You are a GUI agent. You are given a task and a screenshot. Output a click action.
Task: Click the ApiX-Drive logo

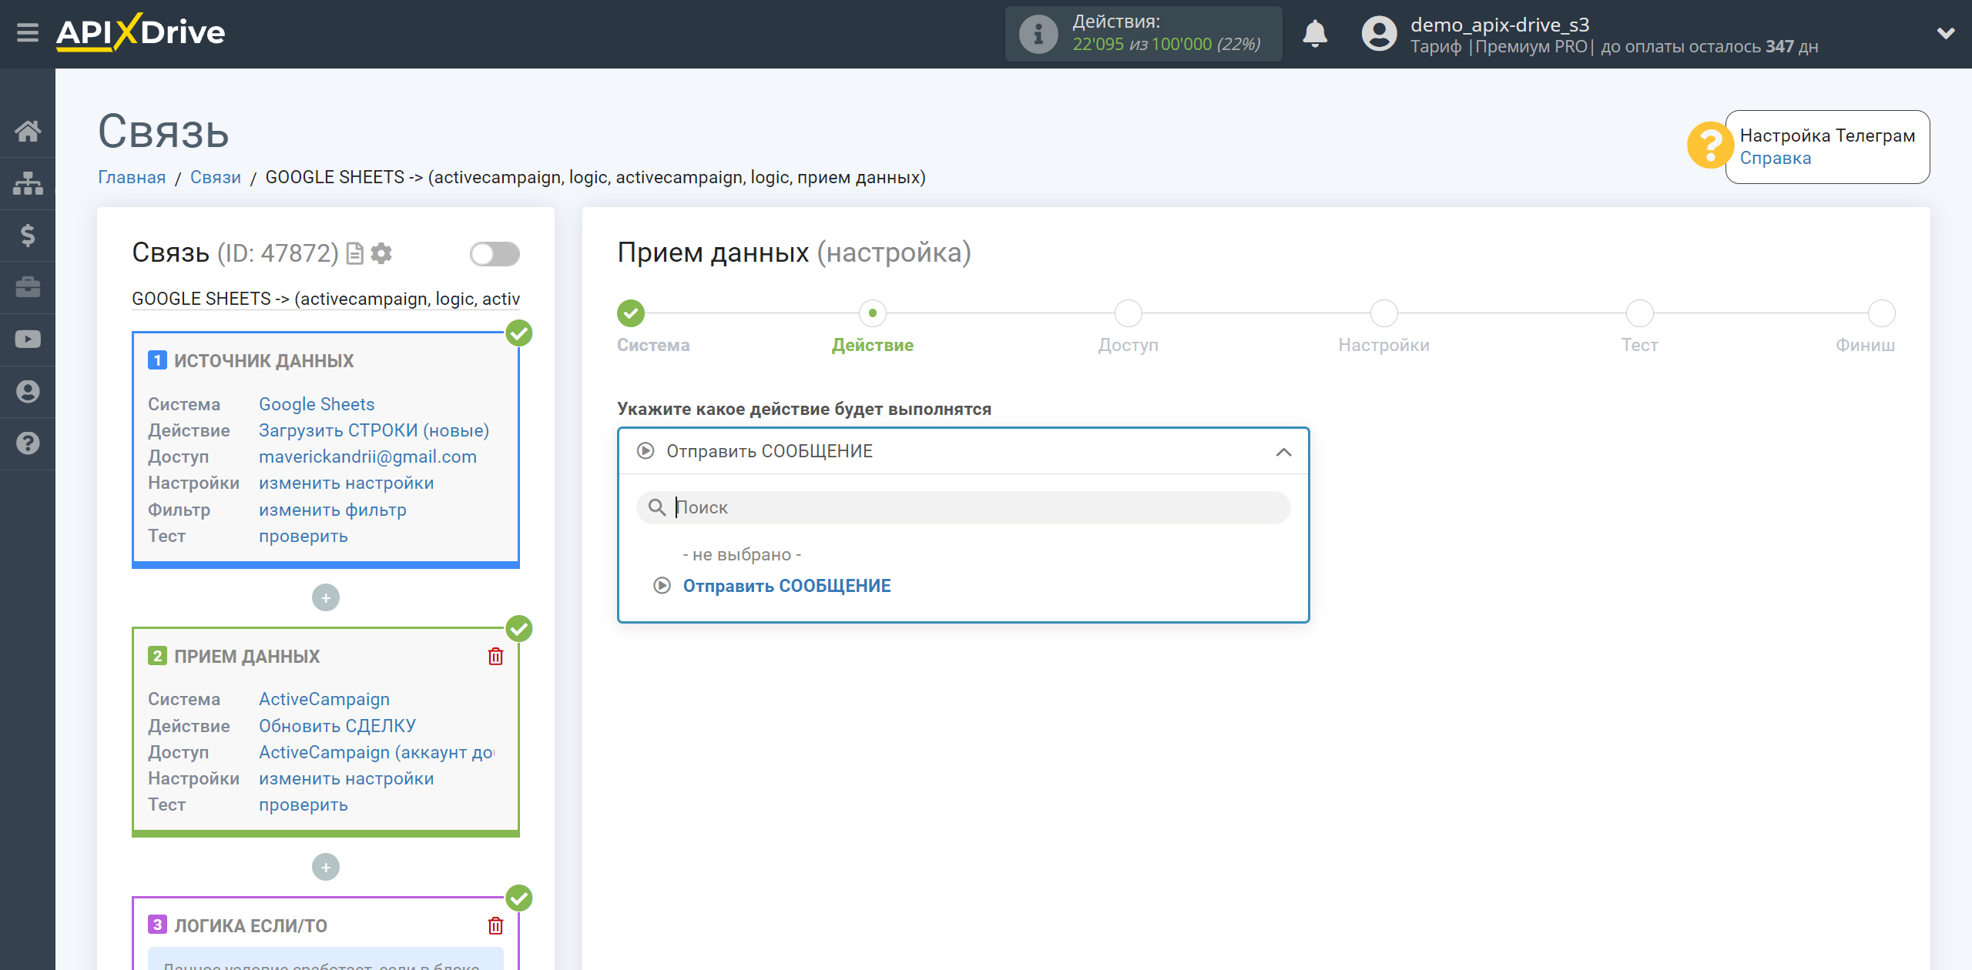coord(141,32)
